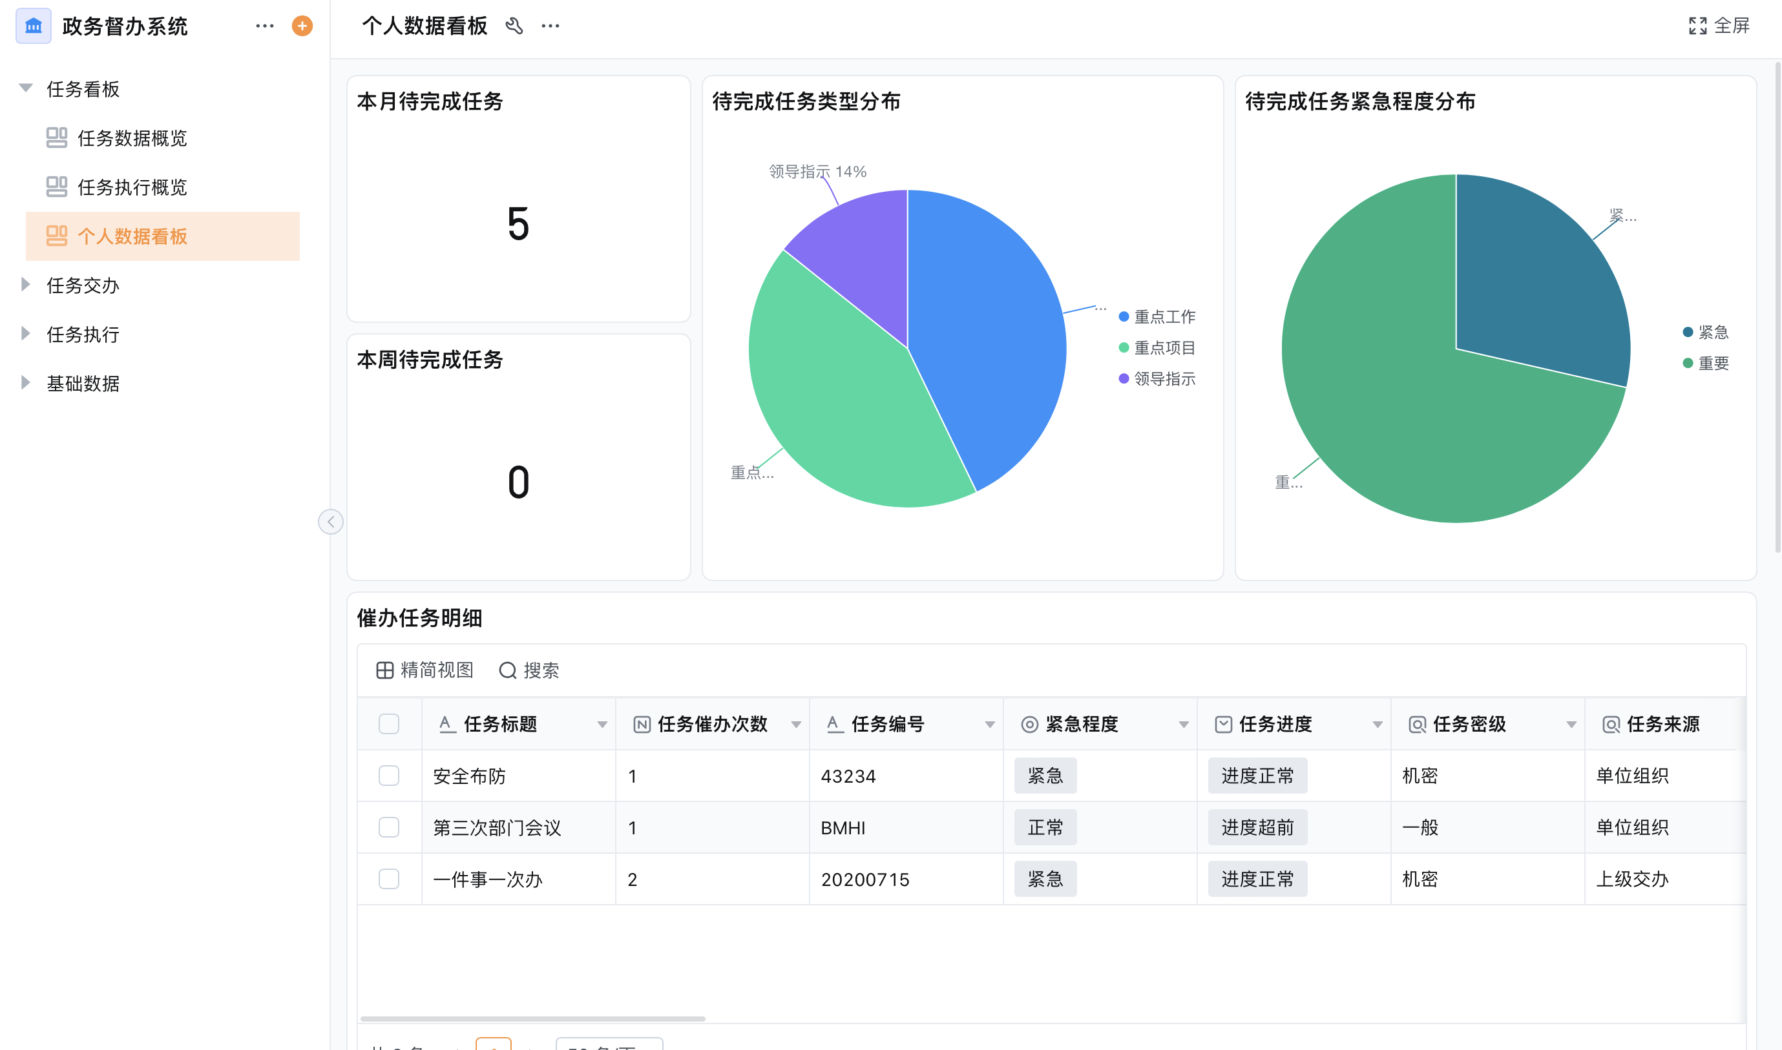Image resolution: width=1782 pixels, height=1050 pixels.
Task: Click the page vertical scrollbar
Action: 1777,308
